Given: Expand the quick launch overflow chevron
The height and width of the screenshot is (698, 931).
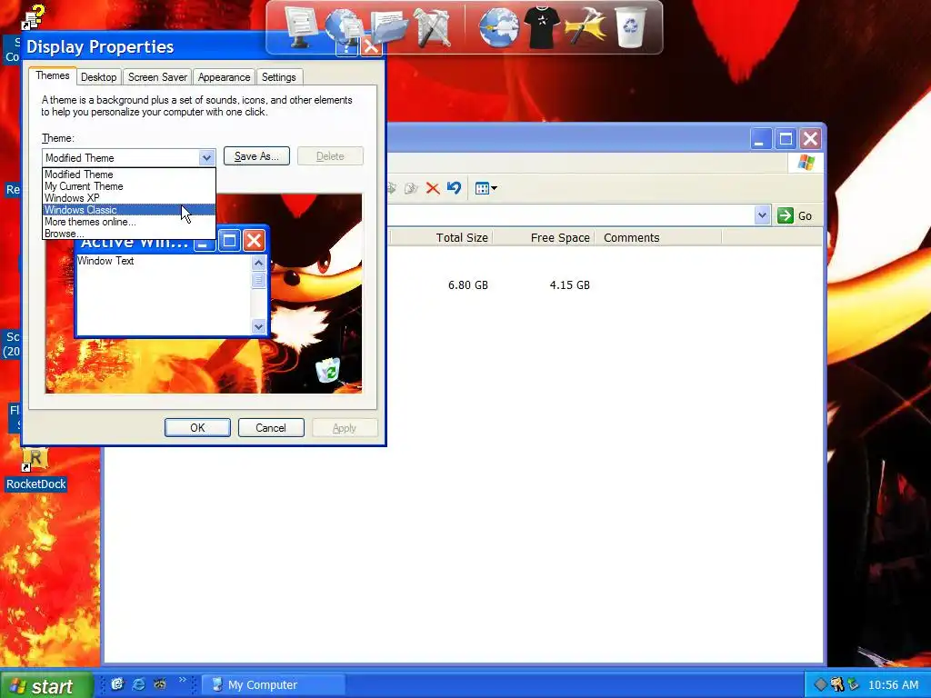Looking at the screenshot, I should 182,680.
